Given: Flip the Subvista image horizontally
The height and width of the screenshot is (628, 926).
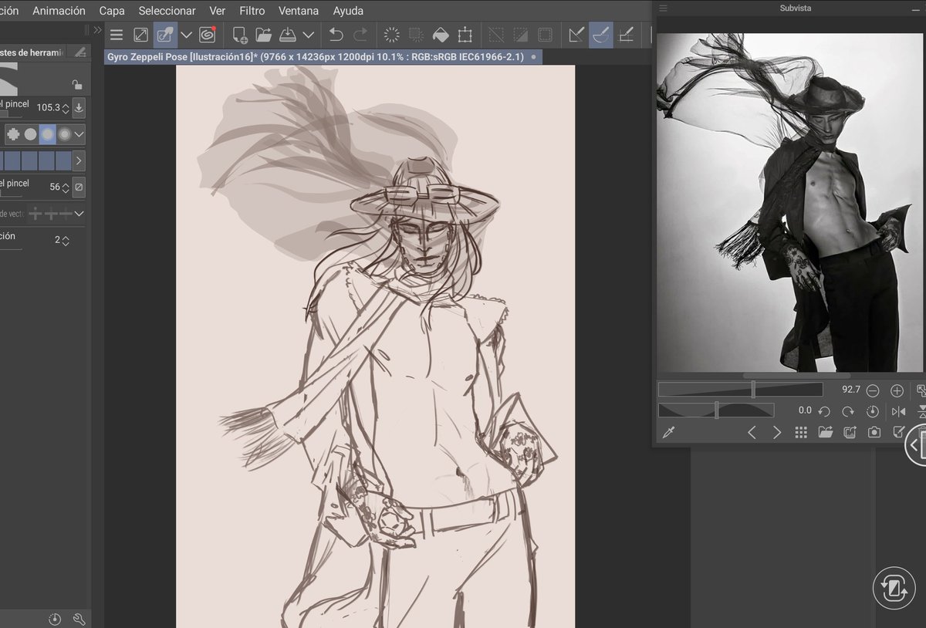Looking at the screenshot, I should (x=898, y=411).
